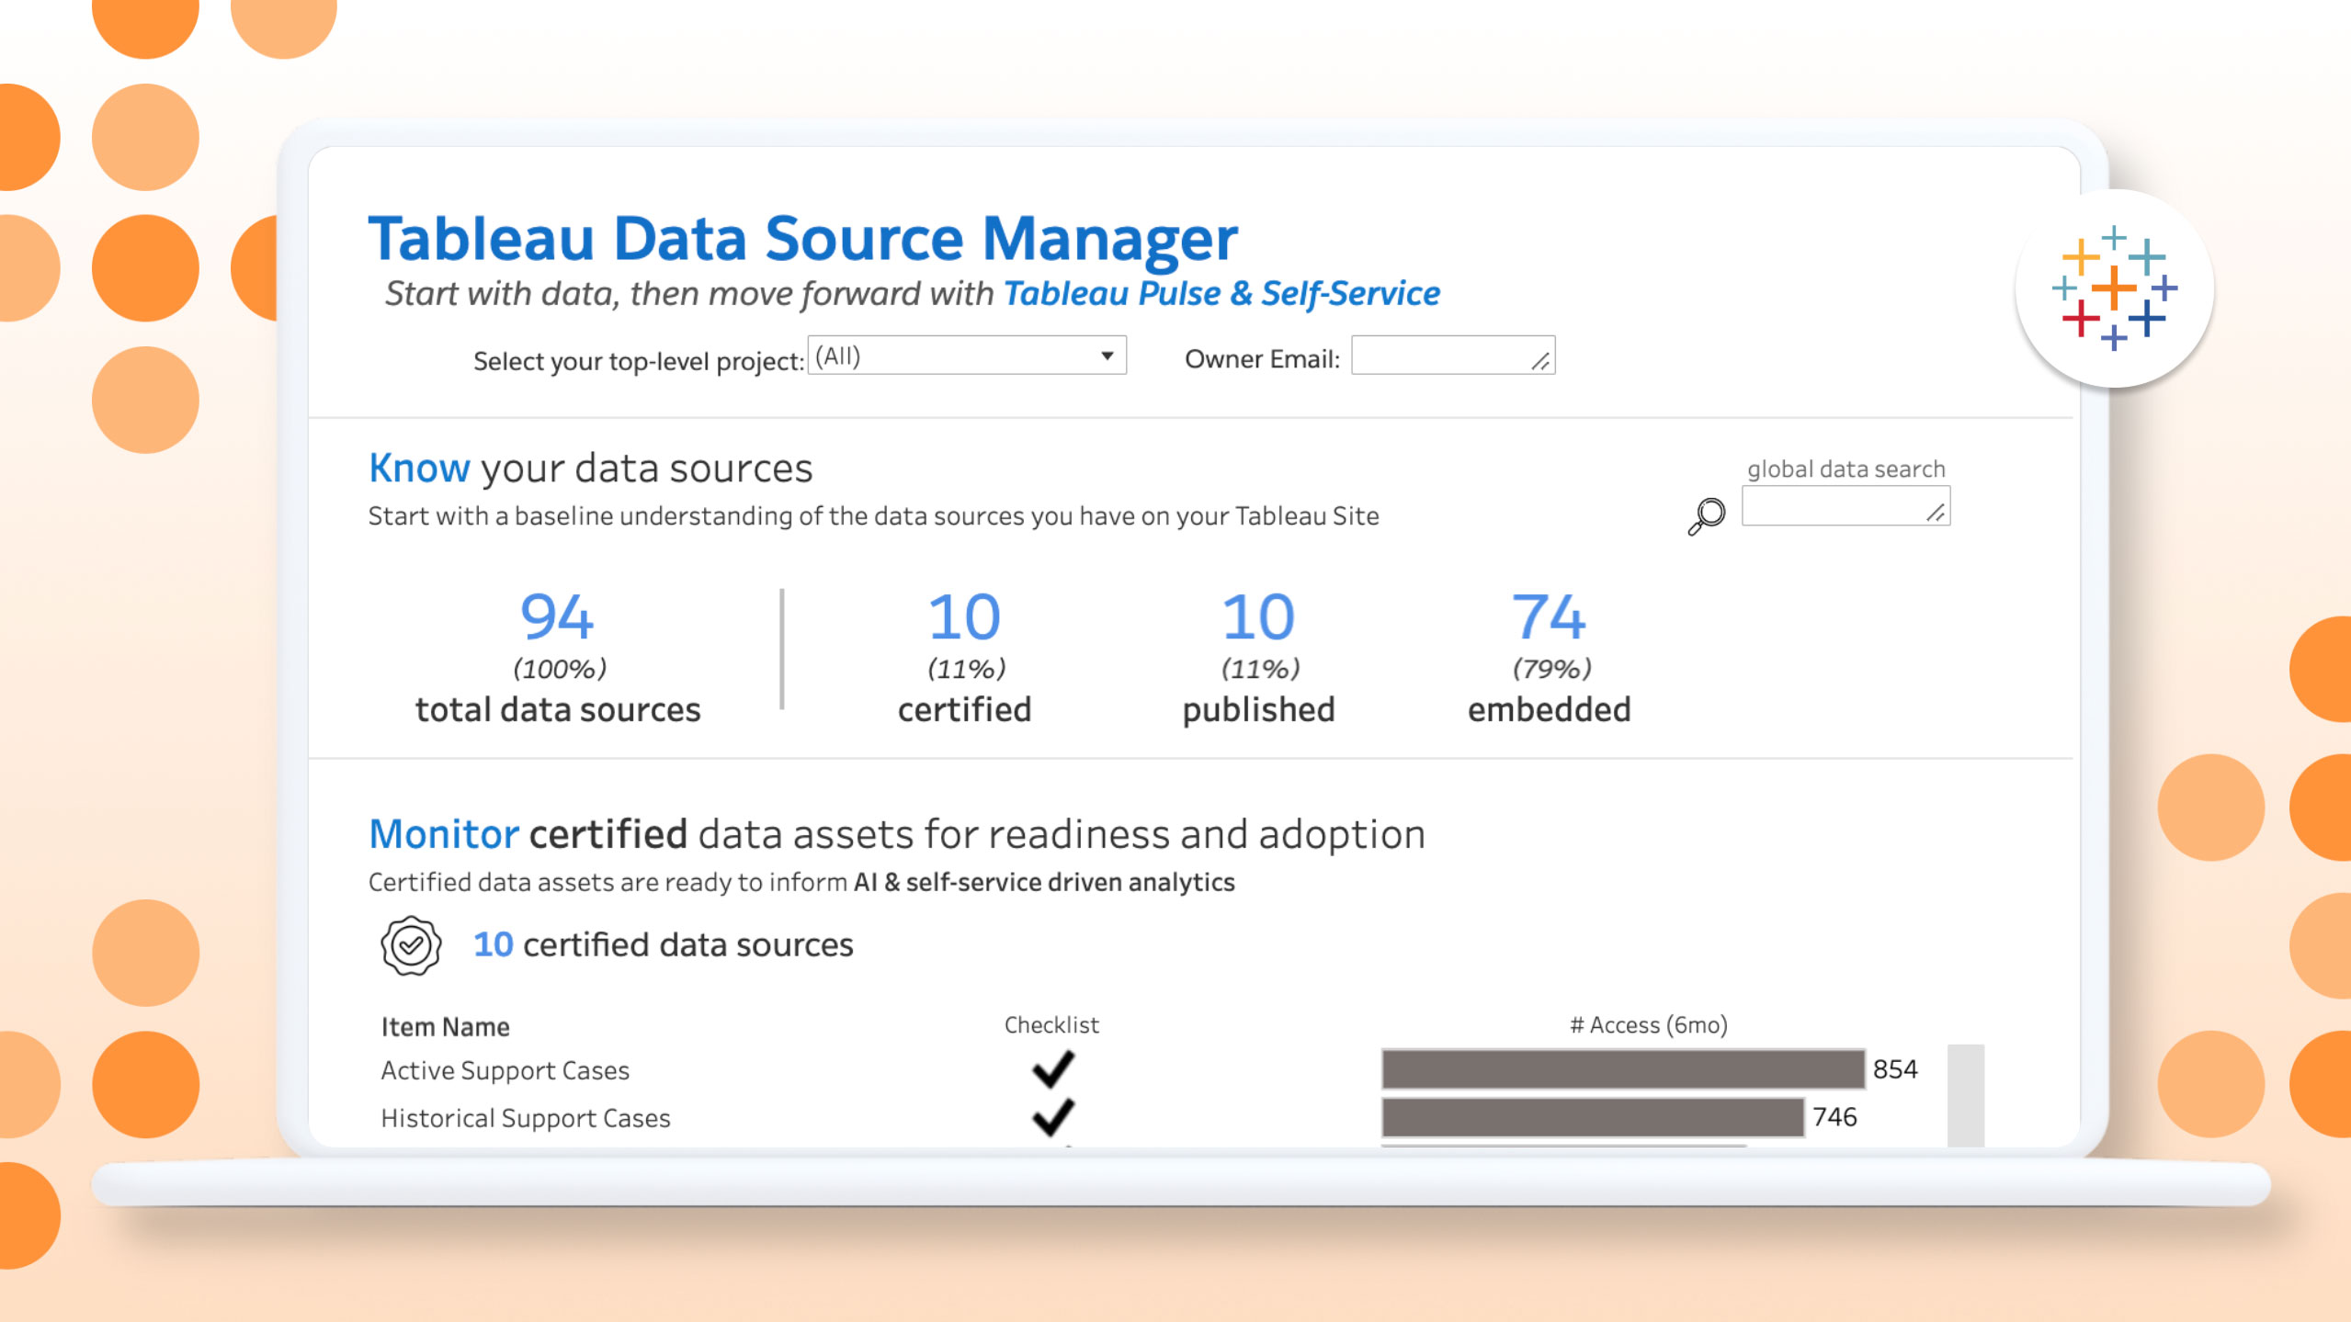Click the Historical Support Cases checkmark
This screenshot has width=2351, height=1322.
[x=1052, y=1117]
